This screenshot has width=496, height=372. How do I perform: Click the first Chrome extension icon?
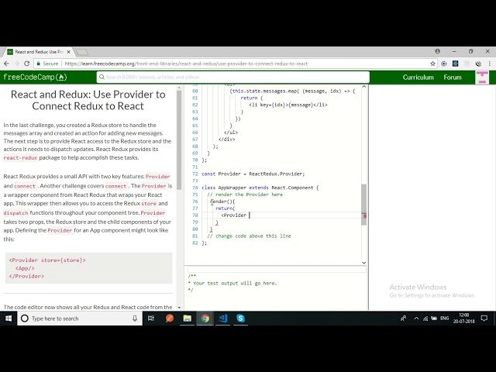click(x=444, y=64)
